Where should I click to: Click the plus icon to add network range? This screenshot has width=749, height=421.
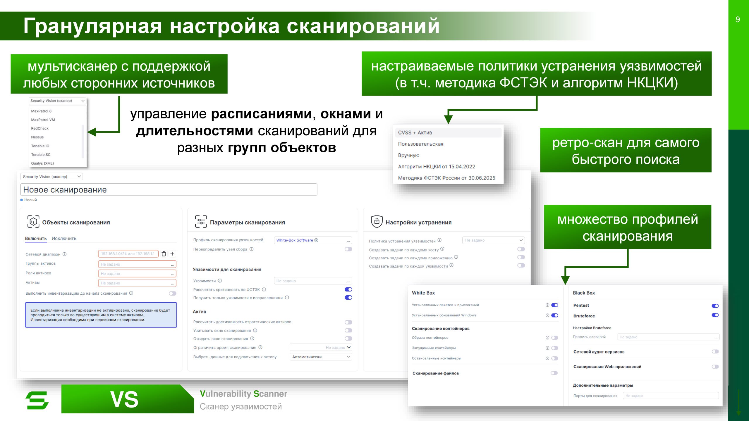click(172, 254)
